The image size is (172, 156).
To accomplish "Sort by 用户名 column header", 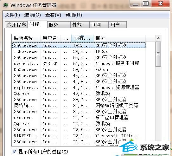I will (50, 38).
